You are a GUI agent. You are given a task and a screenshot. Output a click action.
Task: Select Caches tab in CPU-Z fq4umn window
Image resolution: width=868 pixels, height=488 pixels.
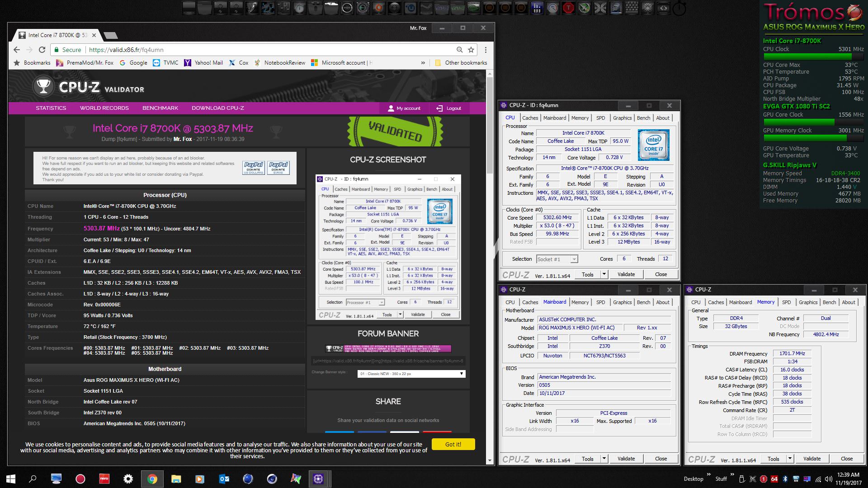coord(530,118)
